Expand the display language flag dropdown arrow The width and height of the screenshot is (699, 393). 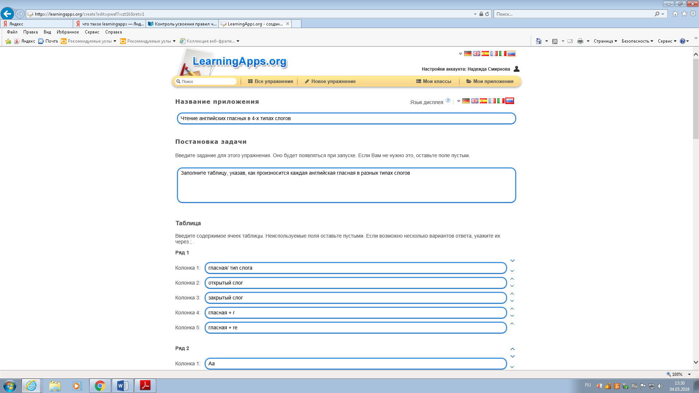(459, 101)
